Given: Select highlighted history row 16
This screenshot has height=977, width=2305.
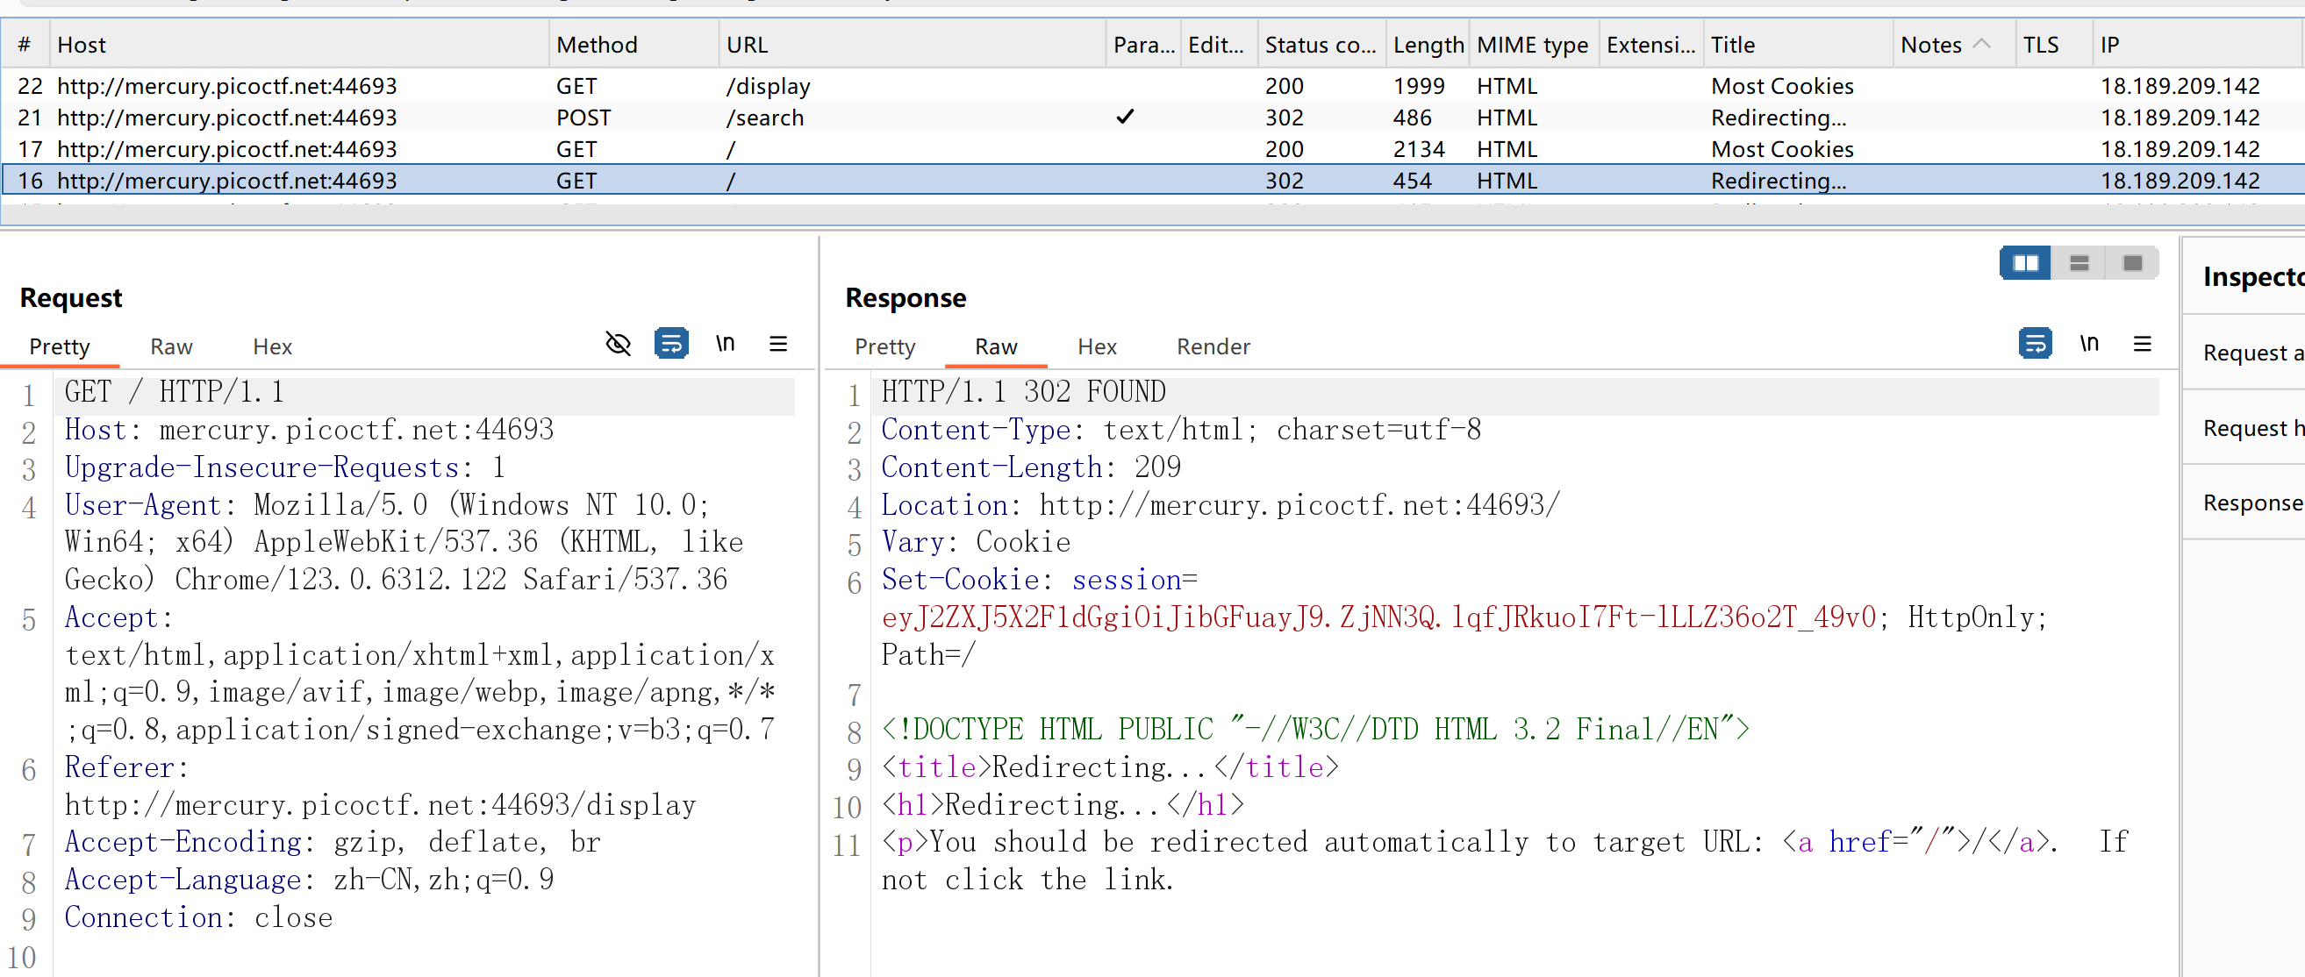Looking at the screenshot, I should pyautogui.click(x=1153, y=180).
